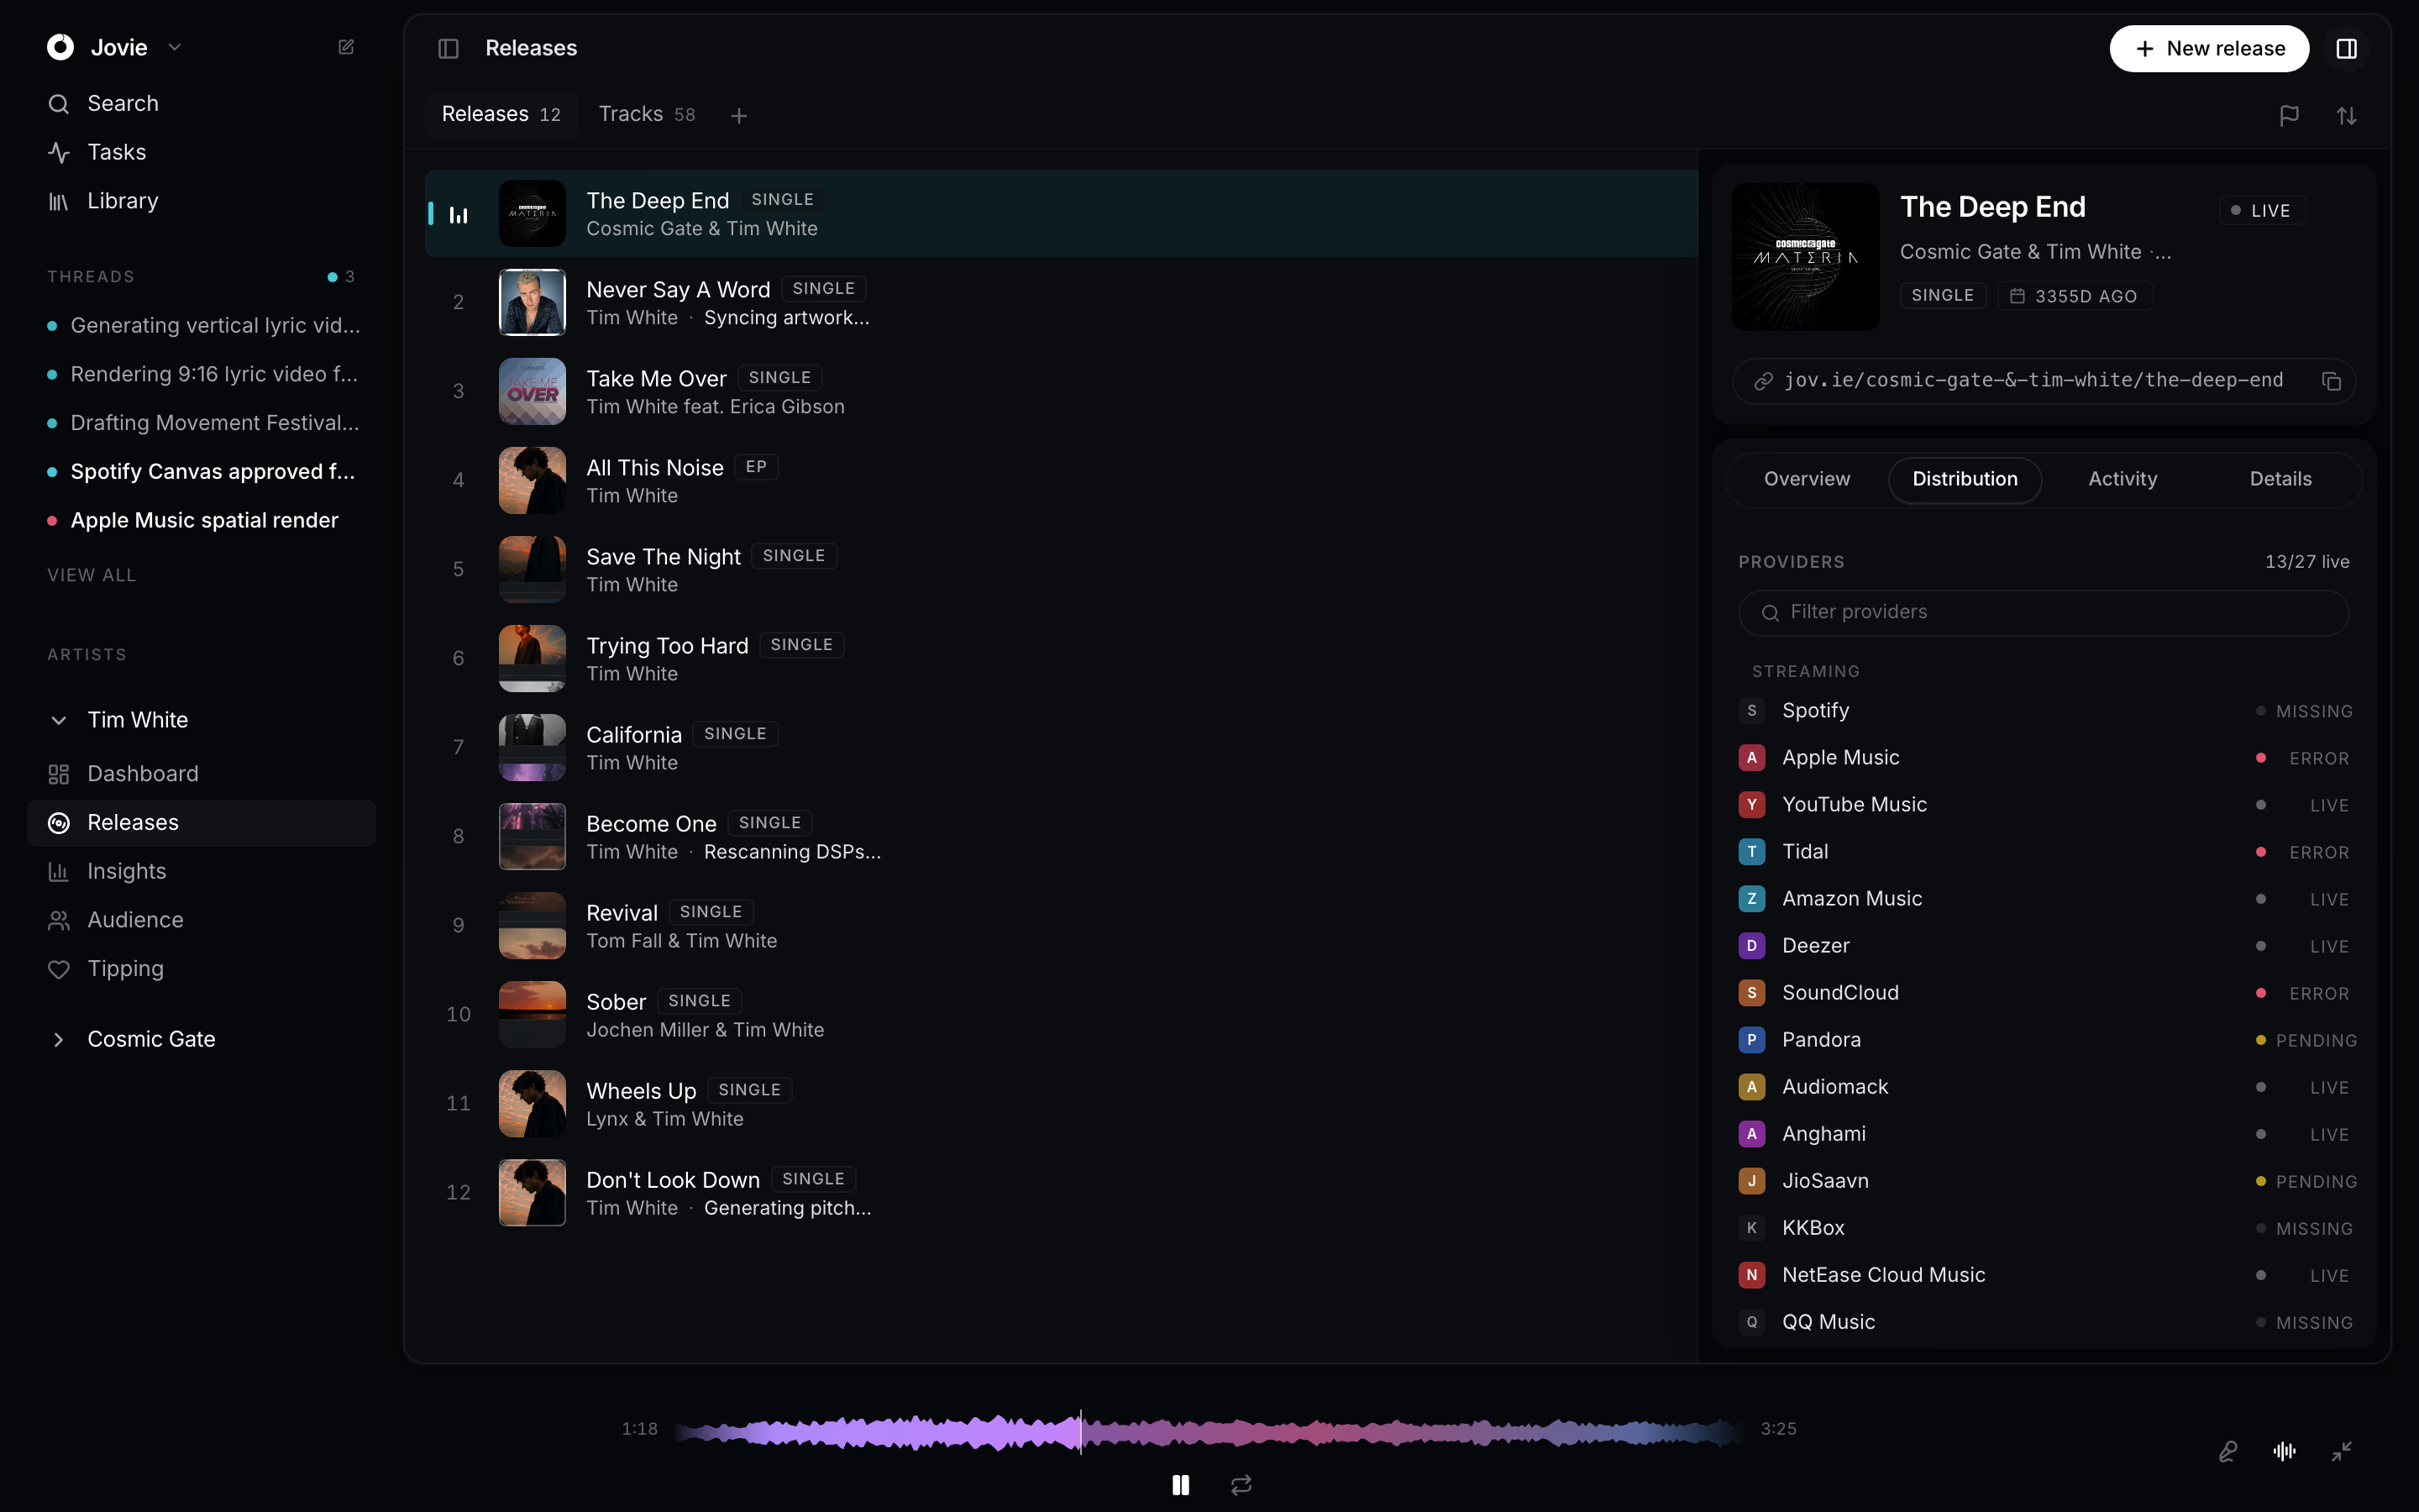Collapse the player with minimize arrows
This screenshot has width=2419, height=1512.
click(x=2341, y=1452)
